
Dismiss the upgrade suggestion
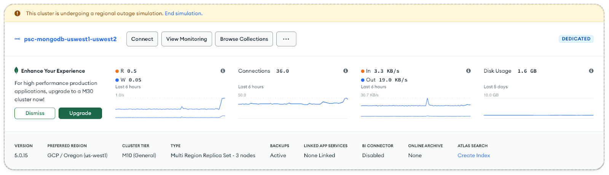click(35, 113)
